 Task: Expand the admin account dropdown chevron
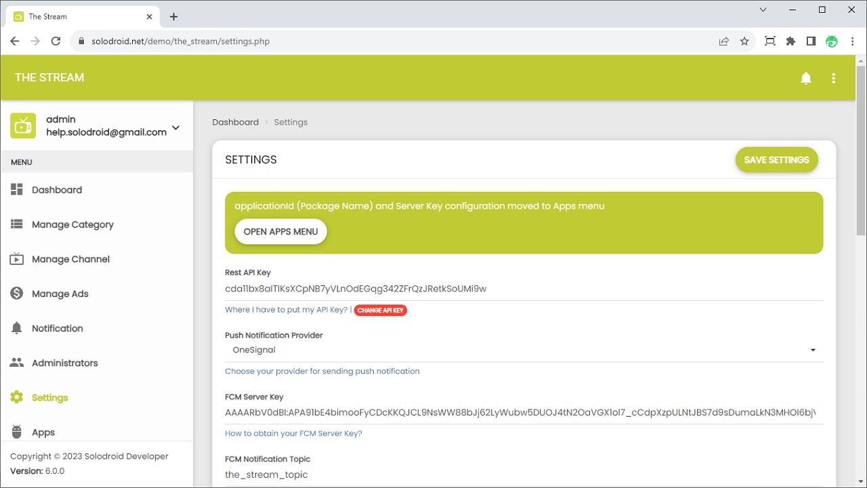point(176,127)
